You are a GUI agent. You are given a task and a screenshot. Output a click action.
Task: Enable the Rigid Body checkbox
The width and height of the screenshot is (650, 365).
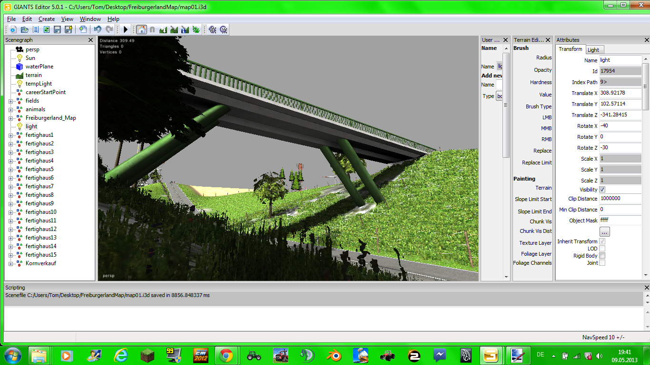pos(602,256)
